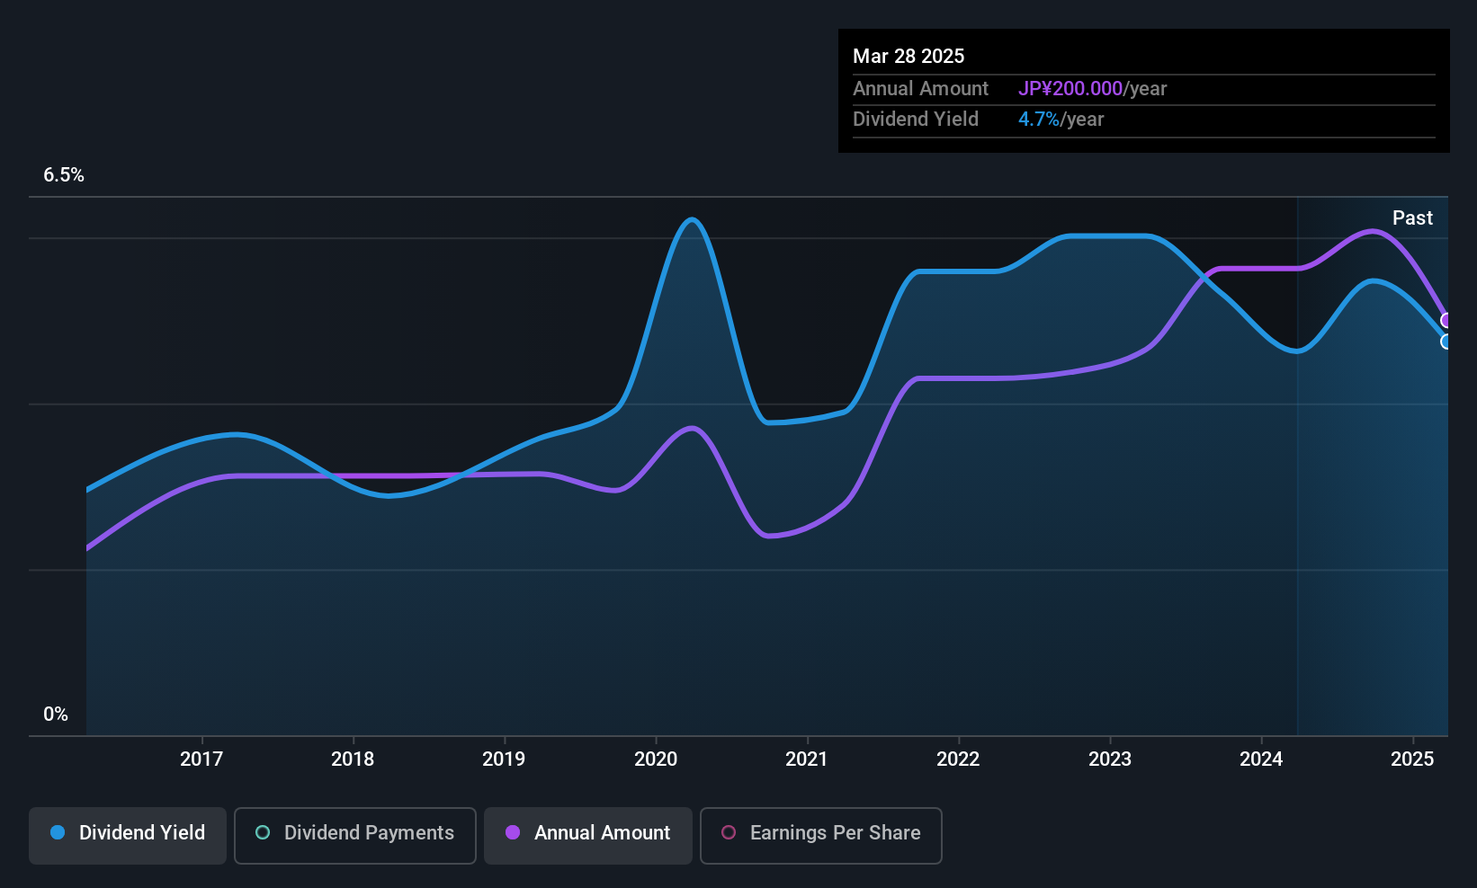
Task: Enable the Dividend Payments series
Action: (x=355, y=835)
